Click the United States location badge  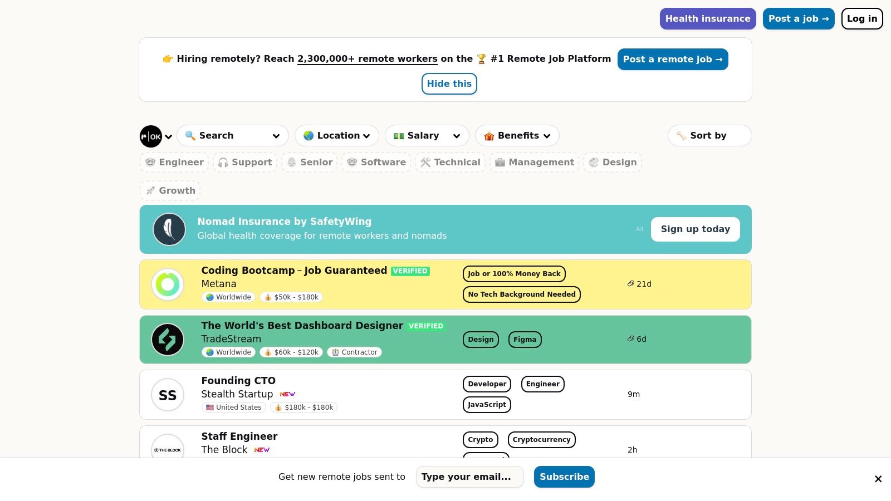coord(234,407)
